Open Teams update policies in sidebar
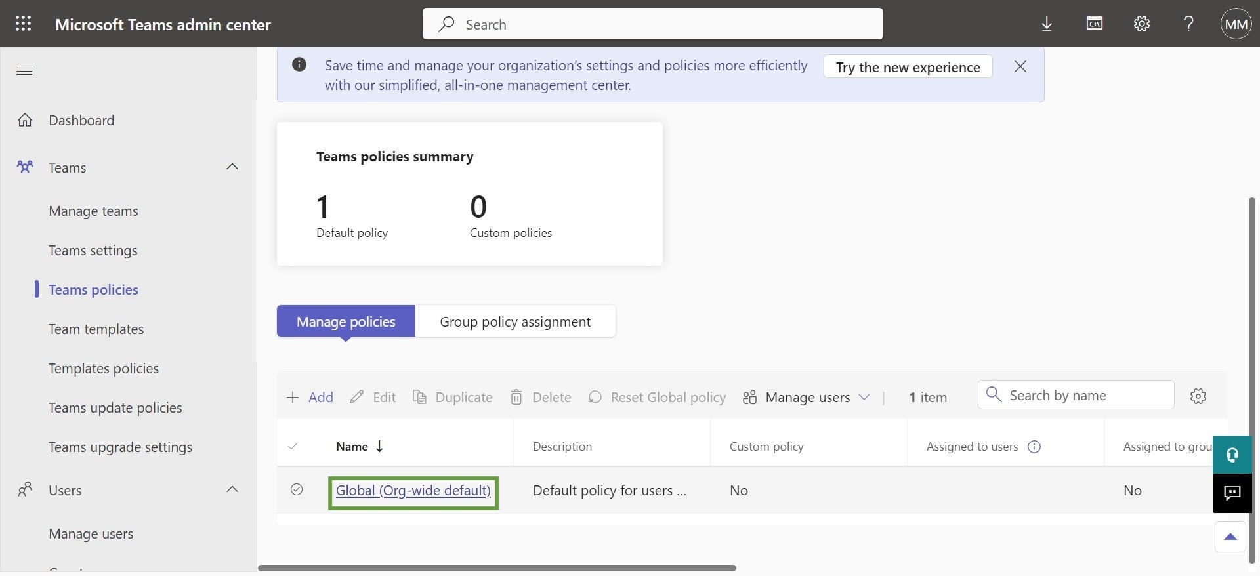This screenshot has width=1260, height=576. 115,408
